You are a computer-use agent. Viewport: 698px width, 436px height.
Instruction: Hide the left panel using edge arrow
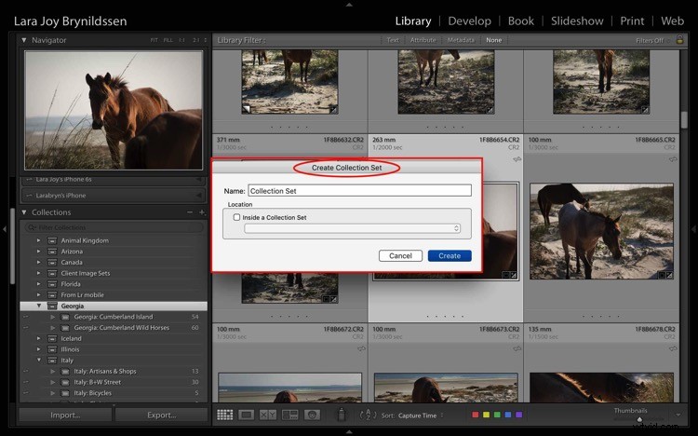click(x=5, y=229)
